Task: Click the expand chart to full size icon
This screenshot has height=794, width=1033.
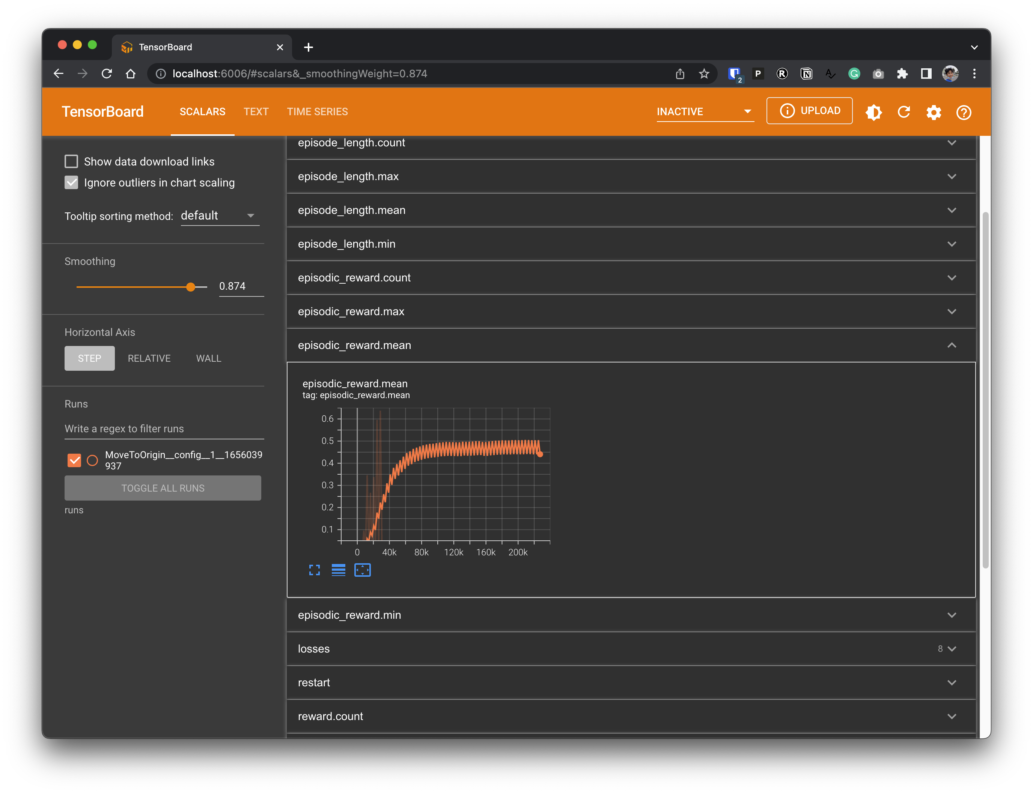Action: click(315, 570)
